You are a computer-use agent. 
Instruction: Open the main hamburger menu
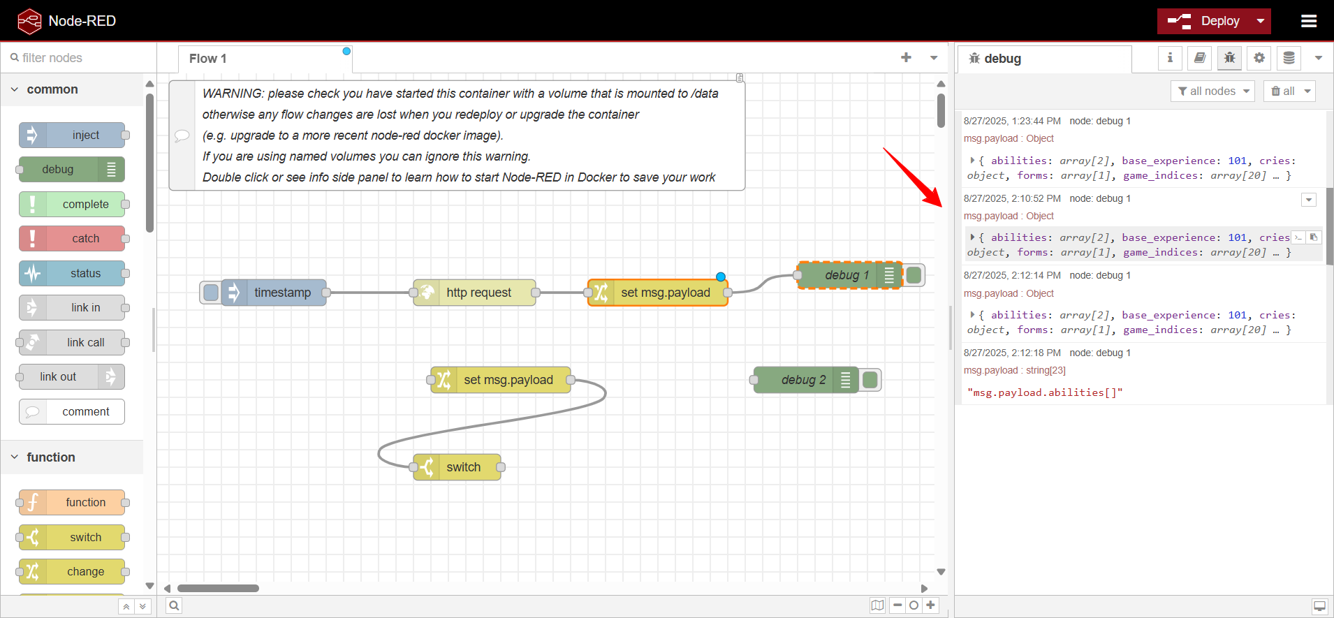tap(1309, 21)
